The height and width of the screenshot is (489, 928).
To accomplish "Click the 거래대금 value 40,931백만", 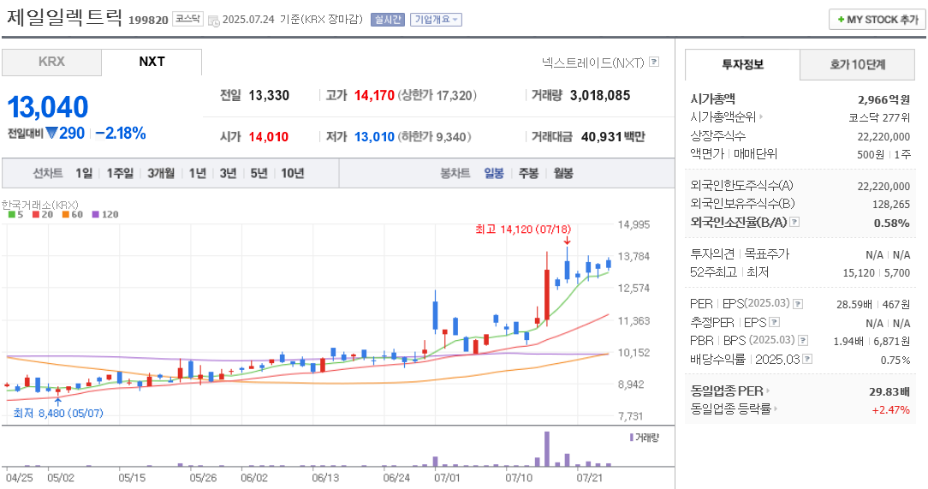I will pos(613,137).
